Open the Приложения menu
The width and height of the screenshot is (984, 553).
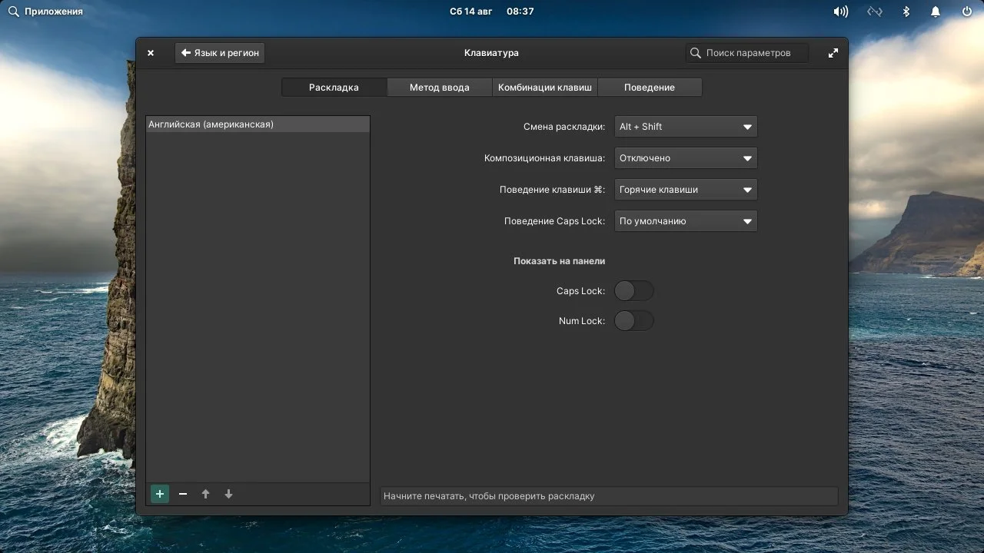pyautogui.click(x=46, y=11)
